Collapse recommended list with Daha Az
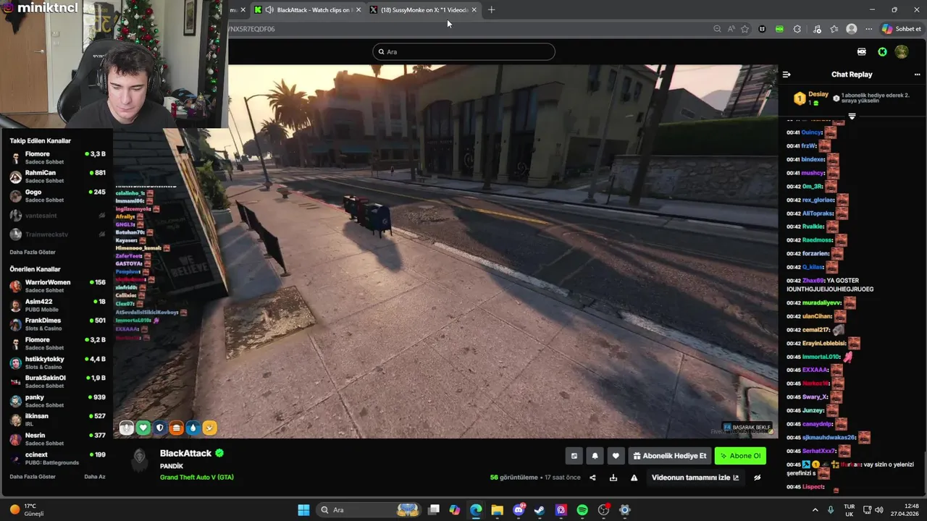Viewport: 927px width, 521px height. pos(95,477)
